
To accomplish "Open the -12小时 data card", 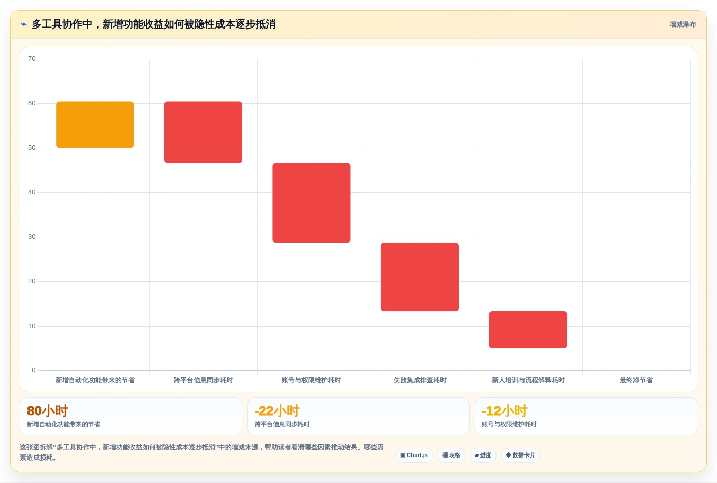I will tap(586, 416).
